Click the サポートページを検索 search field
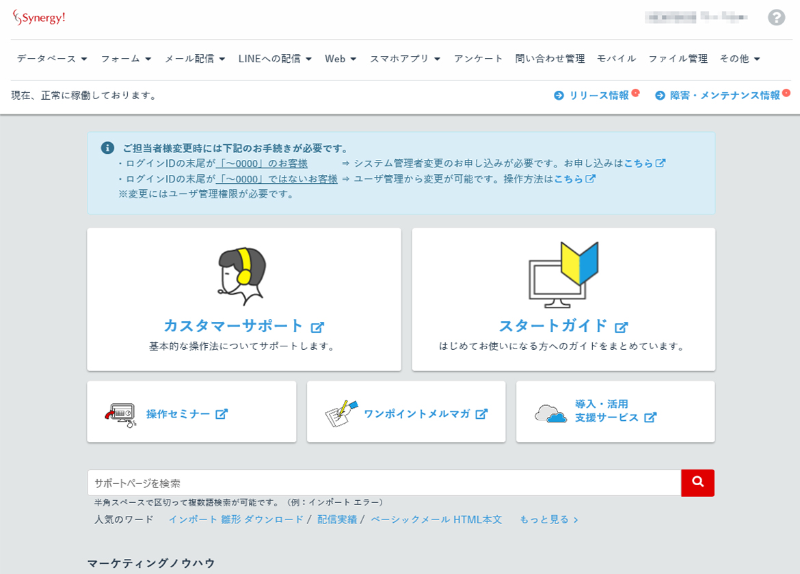Viewport: 800px width, 574px height. pyautogui.click(x=384, y=482)
